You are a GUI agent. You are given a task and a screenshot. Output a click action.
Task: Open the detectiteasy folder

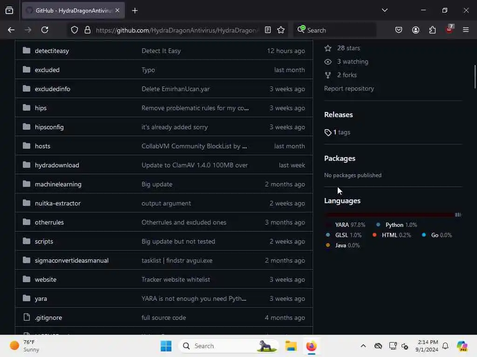(52, 51)
